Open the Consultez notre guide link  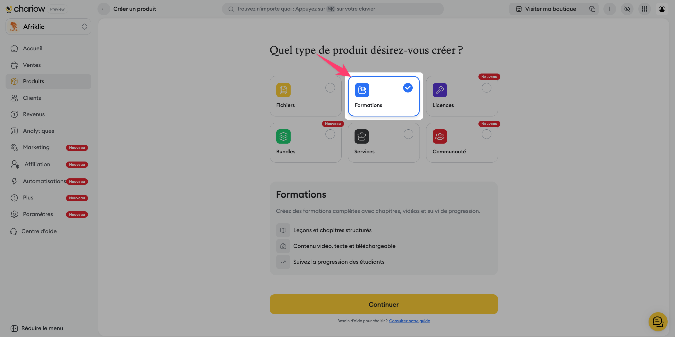(x=409, y=321)
